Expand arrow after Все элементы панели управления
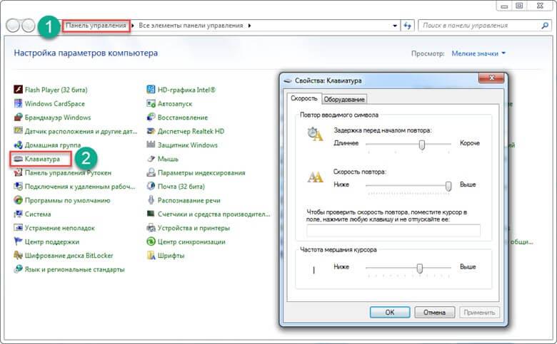The image size is (557, 344). coord(249,26)
